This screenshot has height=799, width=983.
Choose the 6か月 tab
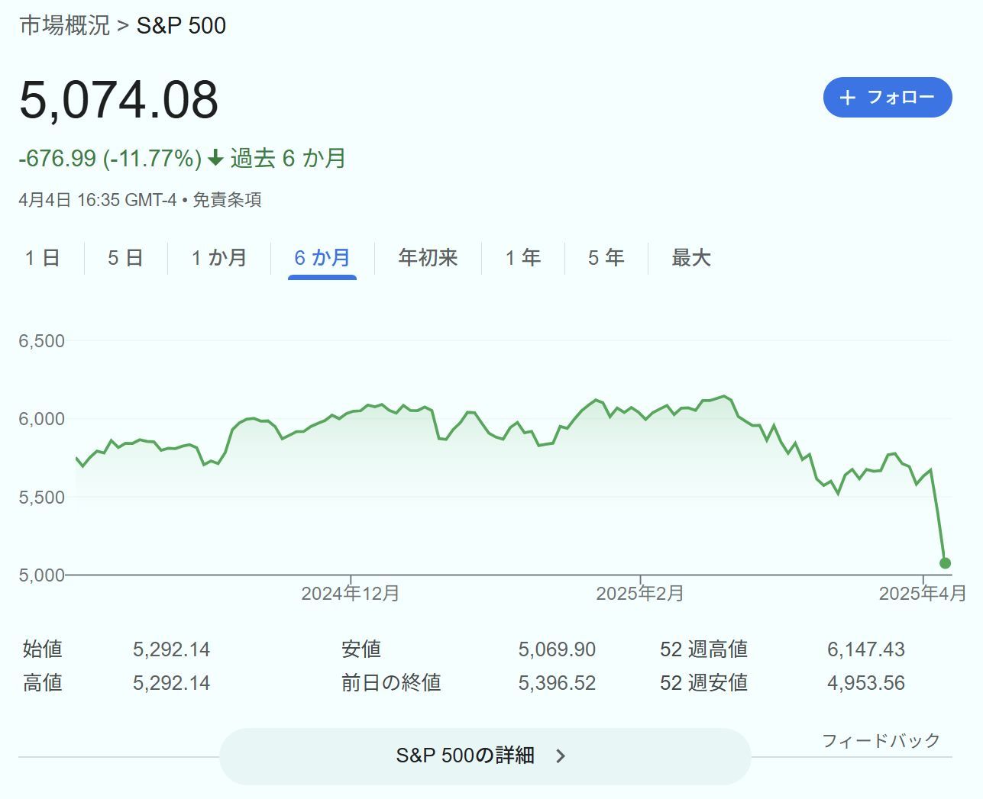point(322,258)
